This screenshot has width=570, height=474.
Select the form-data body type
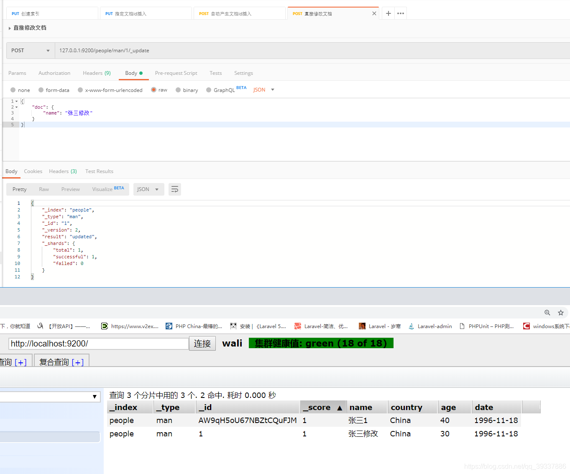point(54,90)
